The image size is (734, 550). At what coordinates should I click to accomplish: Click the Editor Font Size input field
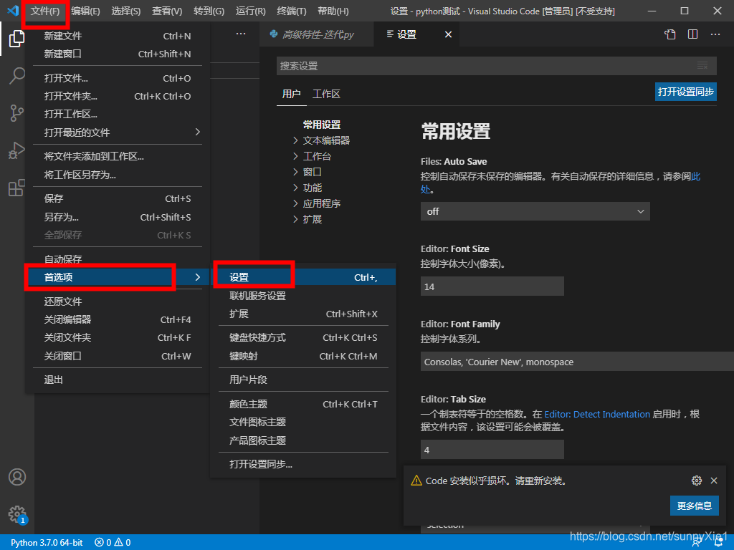tap(492, 286)
